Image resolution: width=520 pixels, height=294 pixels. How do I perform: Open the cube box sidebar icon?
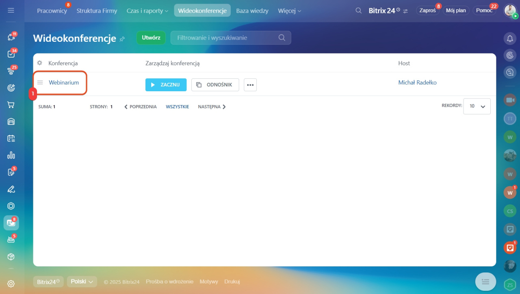11,257
